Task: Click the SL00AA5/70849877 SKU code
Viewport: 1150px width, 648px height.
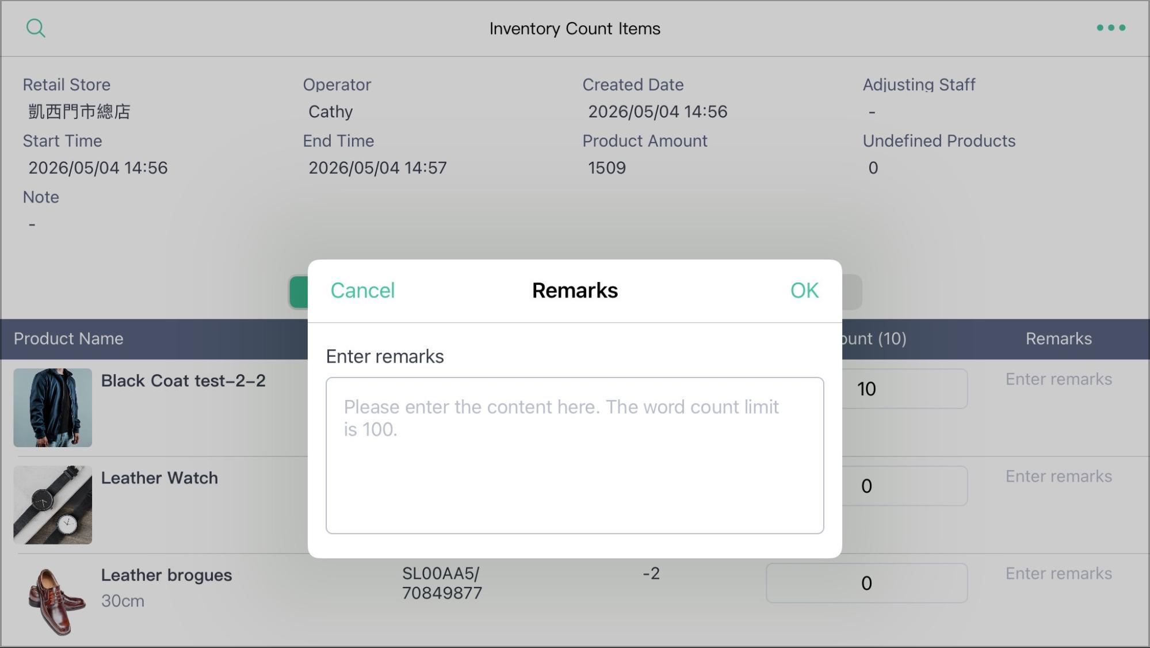Action: click(442, 583)
